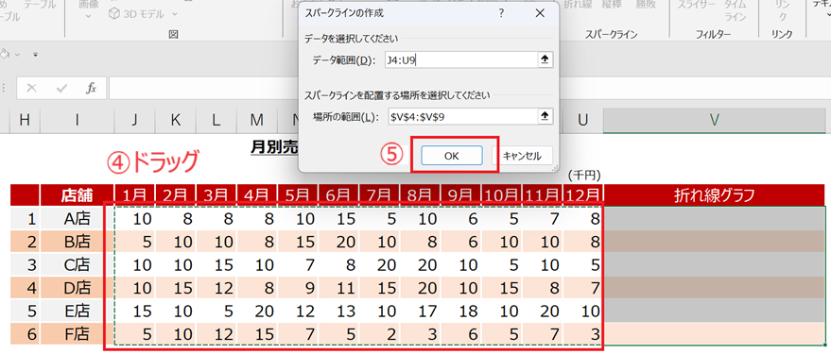Viewport: 831px width, 354px height.
Task: Click the 10月 header cell
Action: pyautogui.click(x=502, y=195)
